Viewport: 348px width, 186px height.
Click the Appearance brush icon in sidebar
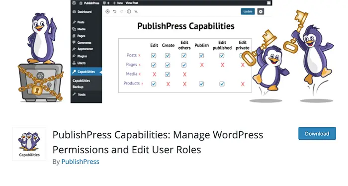tap(74, 49)
